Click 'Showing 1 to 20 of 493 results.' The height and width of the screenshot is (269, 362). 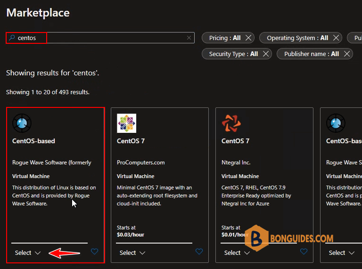(48, 92)
